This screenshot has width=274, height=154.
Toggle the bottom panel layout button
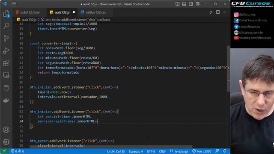tap(184, 4)
